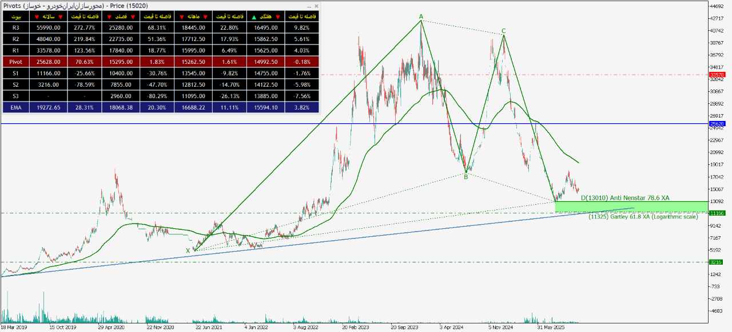Close the Pivots panel
Viewport: 732px width, 332px height.
(317, 6)
